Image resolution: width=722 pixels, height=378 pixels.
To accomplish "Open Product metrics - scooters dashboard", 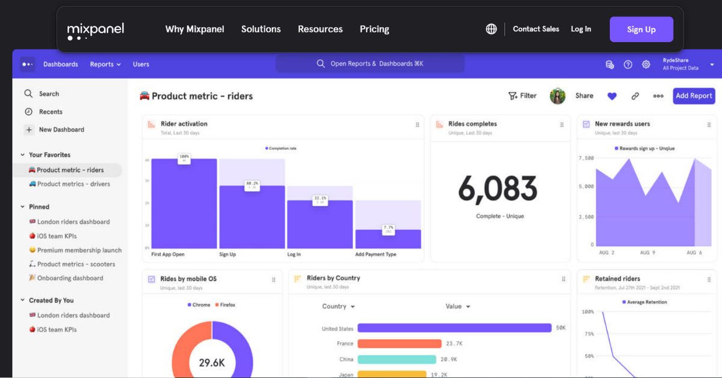I will click(72, 264).
